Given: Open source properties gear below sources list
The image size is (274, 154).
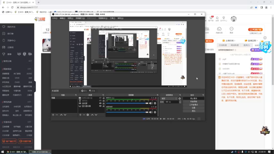Looking at the screenshot, I should pos(88,115).
